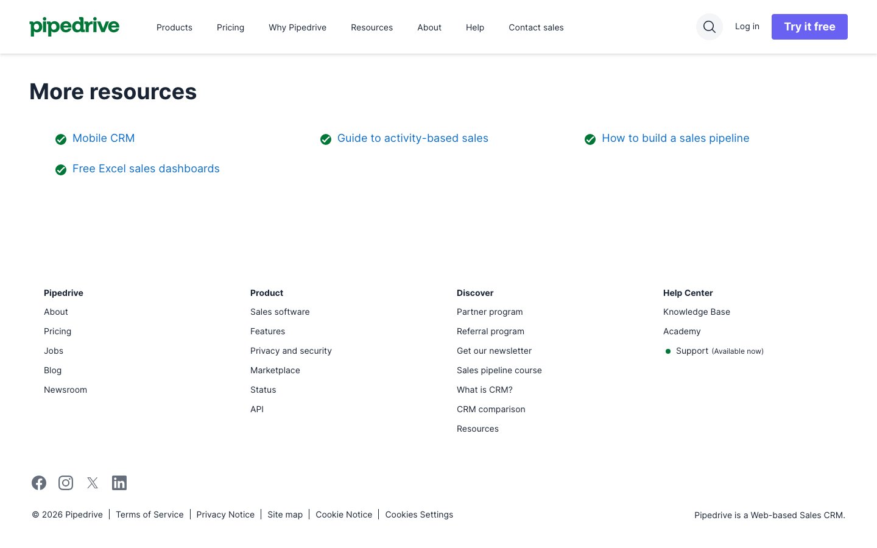877x548 pixels.
Task: Click the green Support availability dot
Action: (668, 351)
